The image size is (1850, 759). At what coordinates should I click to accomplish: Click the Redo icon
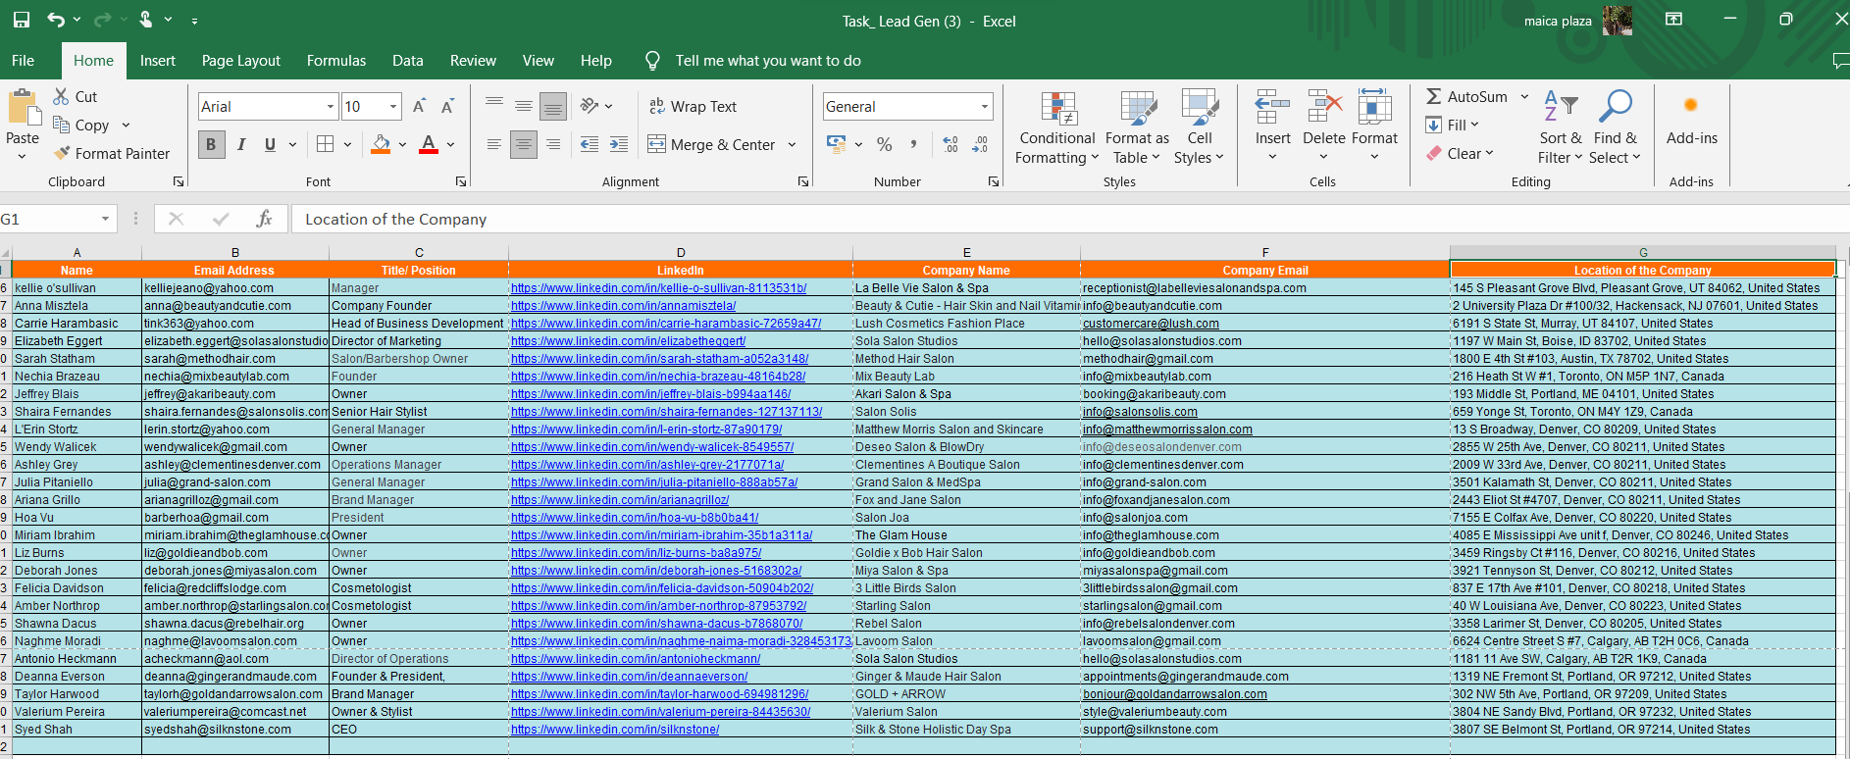tap(102, 20)
